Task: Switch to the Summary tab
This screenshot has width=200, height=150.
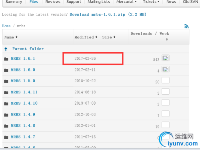Action: coord(14,2)
